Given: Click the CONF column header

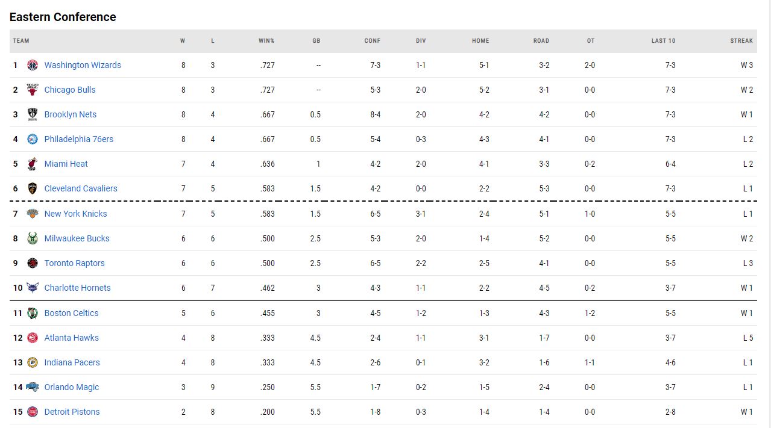Looking at the screenshot, I should pos(373,41).
